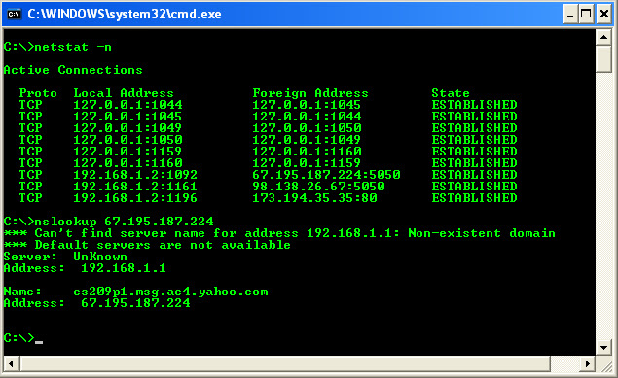Image resolution: width=618 pixels, height=378 pixels.
Task: Click the 'Server: UnKnown' line
Action: point(65,257)
